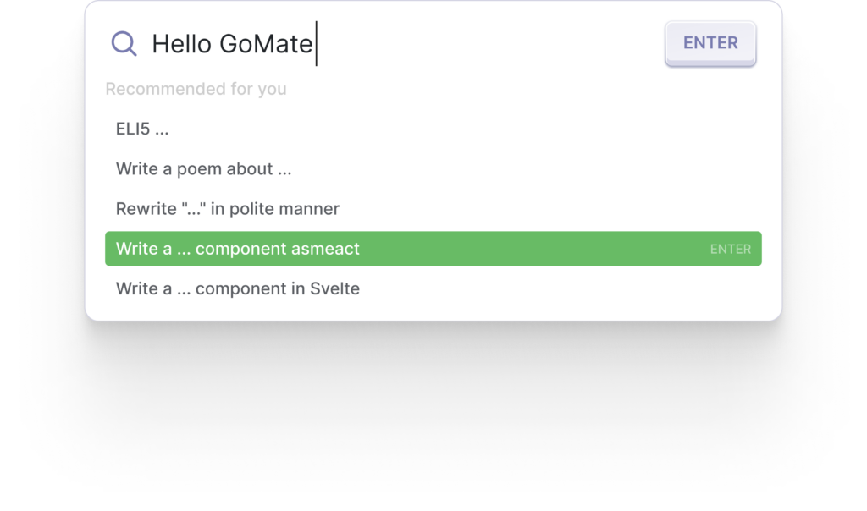Click the ENTER hint in green row

[731, 249]
